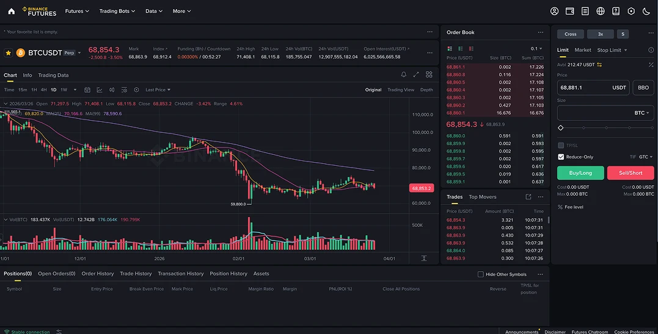This screenshot has width=658, height=334.
Task: Expand the BTCUSDT symbol selector arrow
Action: pos(79,53)
